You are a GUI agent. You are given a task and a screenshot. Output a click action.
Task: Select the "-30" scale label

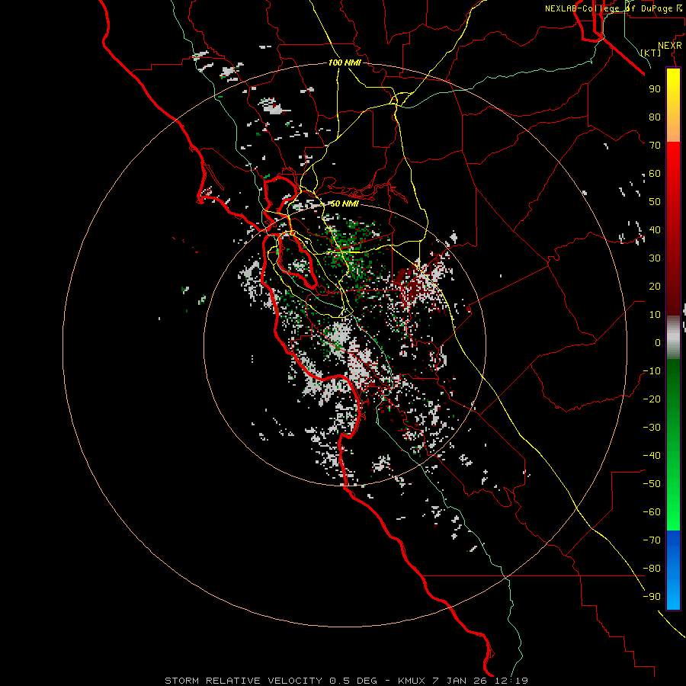pos(652,428)
